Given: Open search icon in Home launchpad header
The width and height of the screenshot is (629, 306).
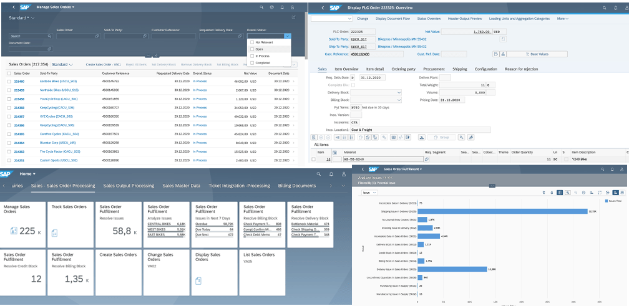Looking at the screenshot, I should point(318,175).
